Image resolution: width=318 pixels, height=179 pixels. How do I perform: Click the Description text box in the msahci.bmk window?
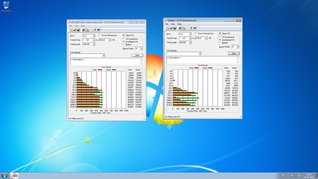[106, 62]
